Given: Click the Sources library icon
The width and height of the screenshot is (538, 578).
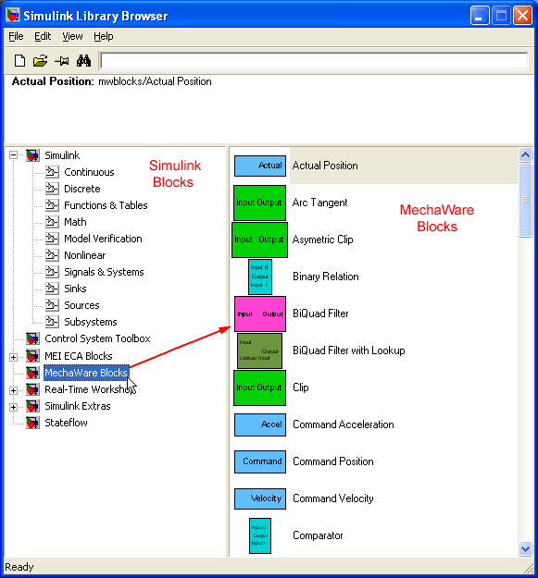Looking at the screenshot, I should (52, 305).
